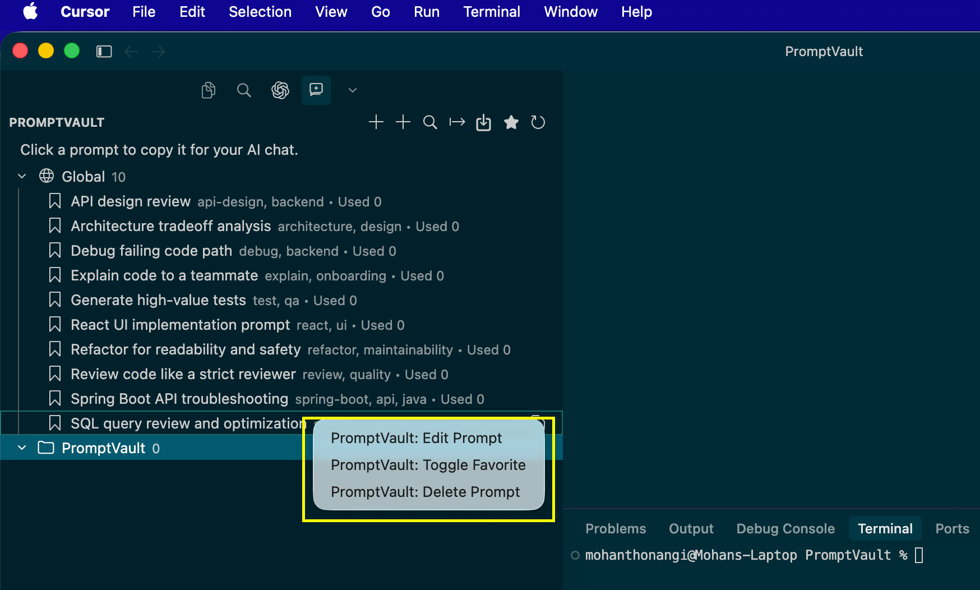This screenshot has height=590, width=980.
Task: Click the PromptVault folder icon
Action: click(x=46, y=448)
